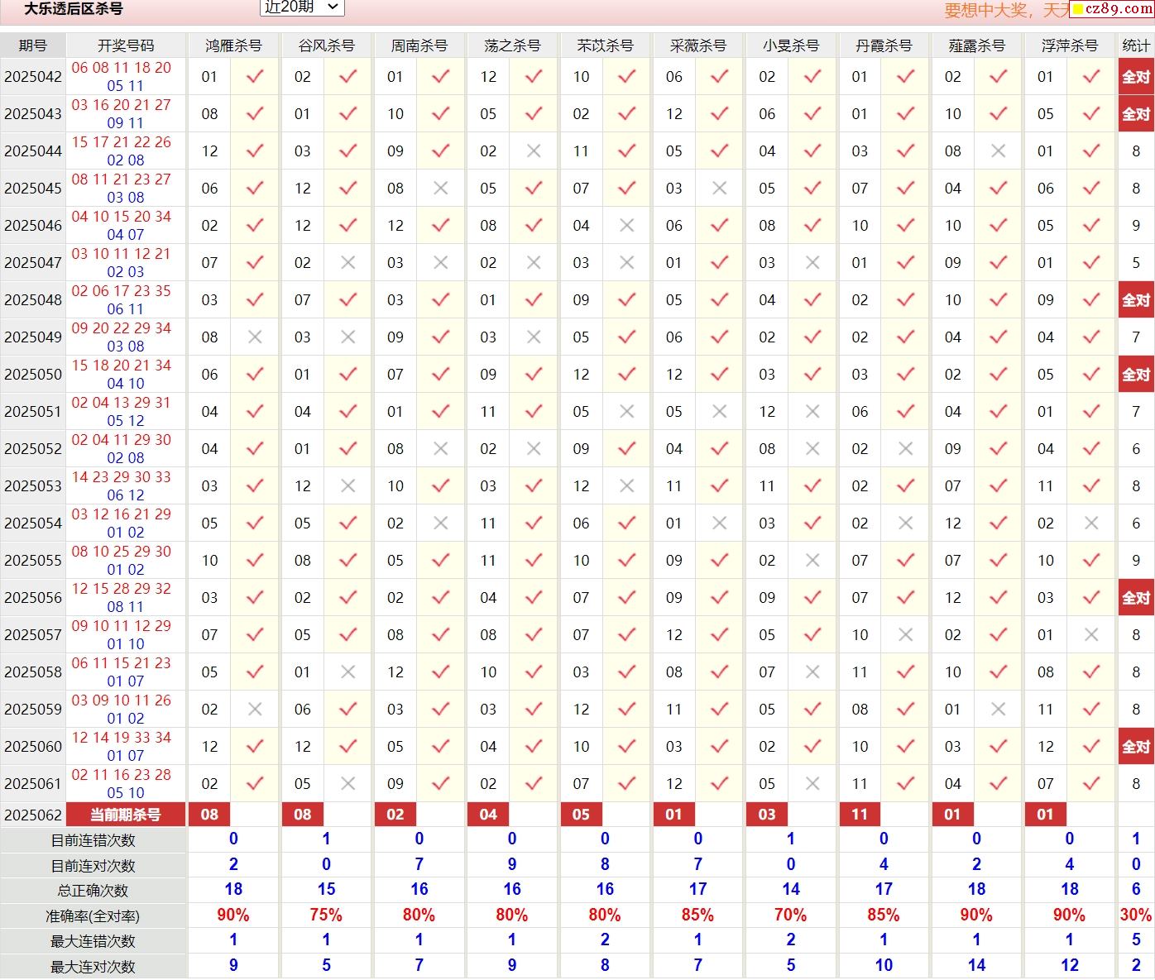Viewport: 1155px width, 980px height.
Task: Click the 全对 badge in row 2025048
Action: (1136, 300)
